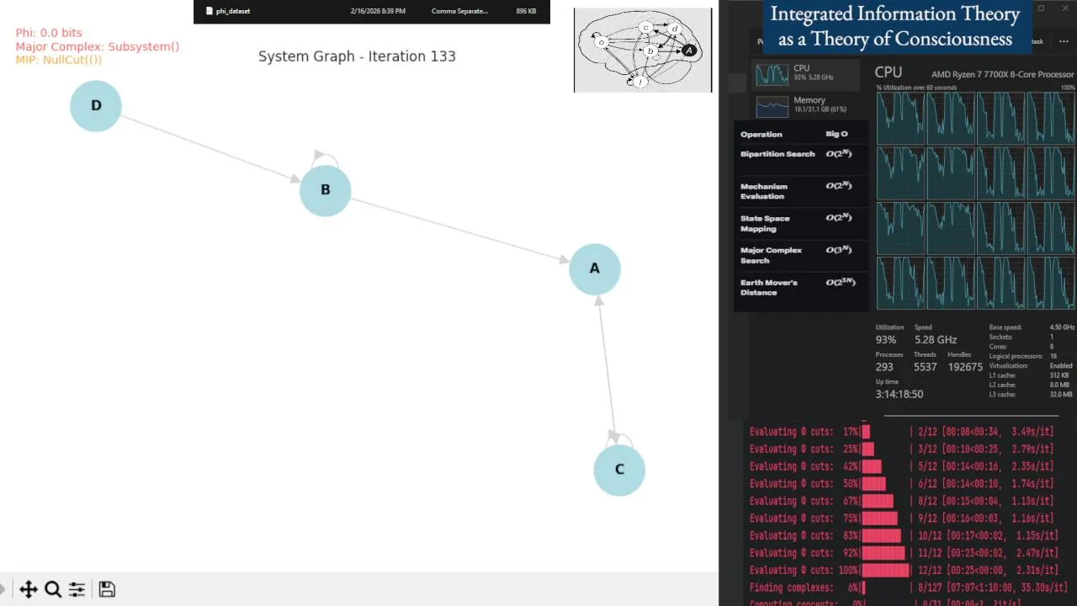Click graph node A
The image size is (1077, 606).
tap(595, 268)
